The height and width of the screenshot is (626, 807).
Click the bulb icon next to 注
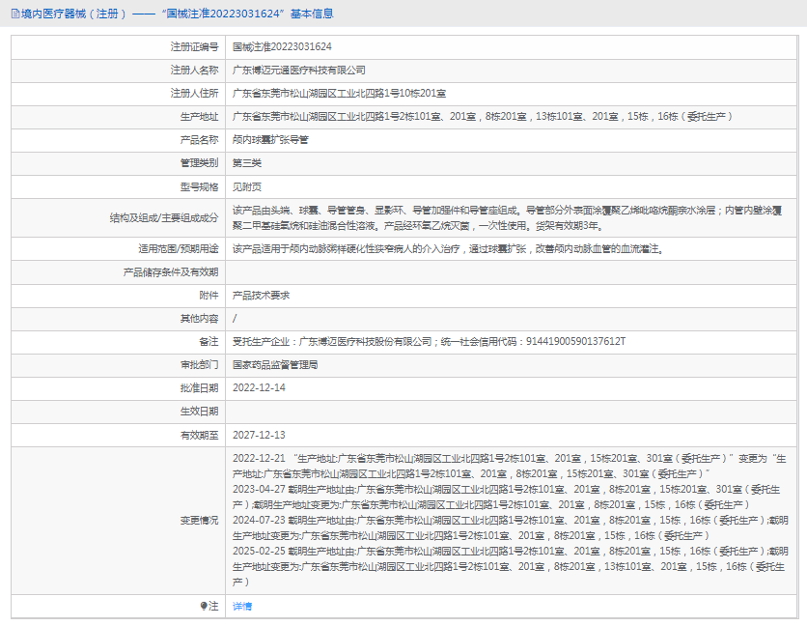pos(204,606)
